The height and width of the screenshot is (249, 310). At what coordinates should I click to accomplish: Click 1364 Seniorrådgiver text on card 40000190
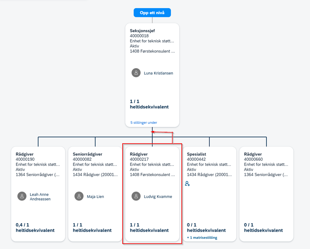click(x=38, y=175)
